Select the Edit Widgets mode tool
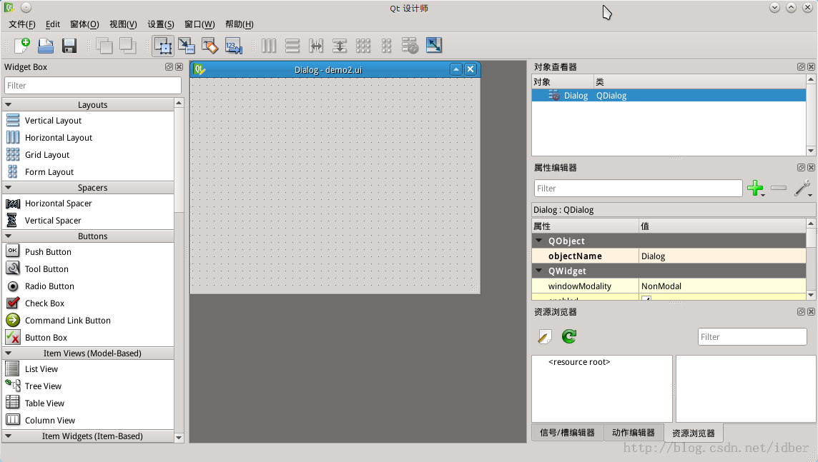 point(163,46)
